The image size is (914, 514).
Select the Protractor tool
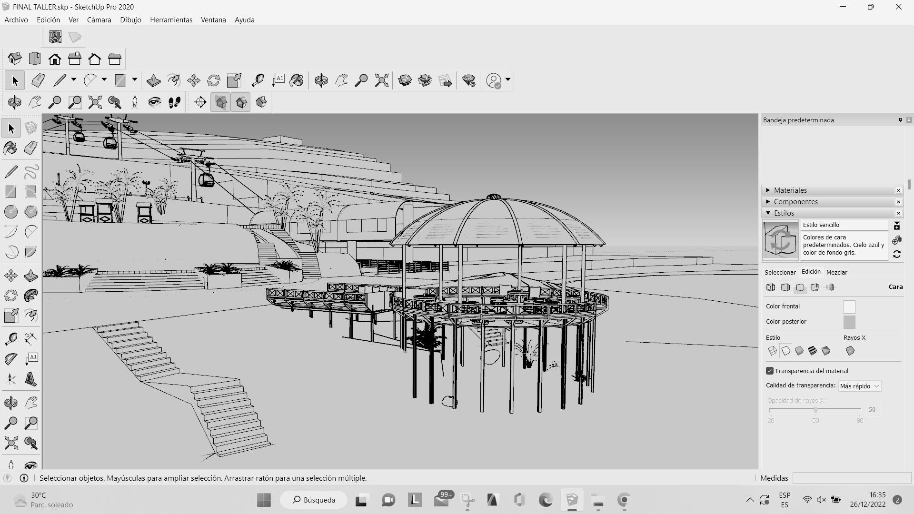pos(11,359)
